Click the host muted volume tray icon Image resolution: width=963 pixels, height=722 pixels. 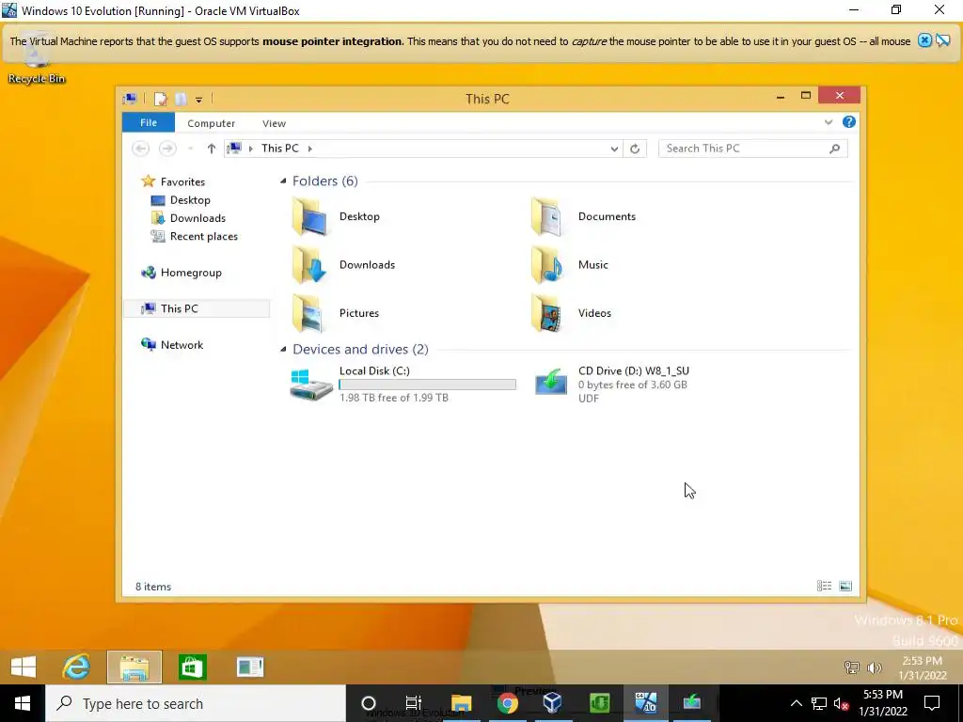click(842, 703)
